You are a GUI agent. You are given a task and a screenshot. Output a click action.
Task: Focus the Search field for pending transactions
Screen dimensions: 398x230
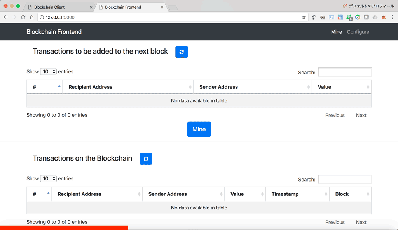click(344, 73)
